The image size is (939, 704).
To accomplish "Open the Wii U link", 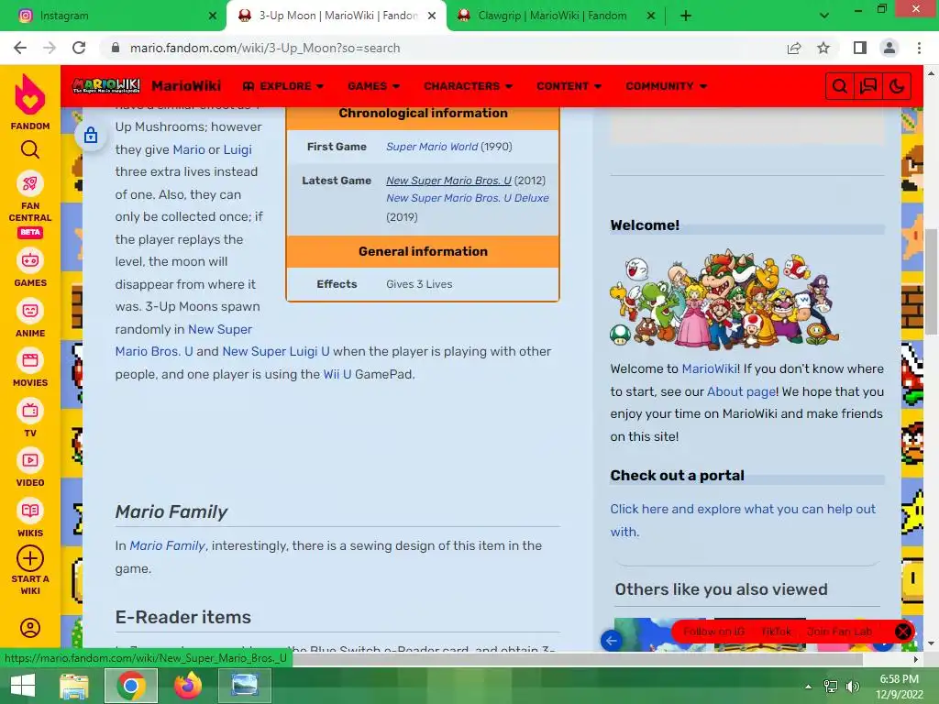I will coord(337,374).
